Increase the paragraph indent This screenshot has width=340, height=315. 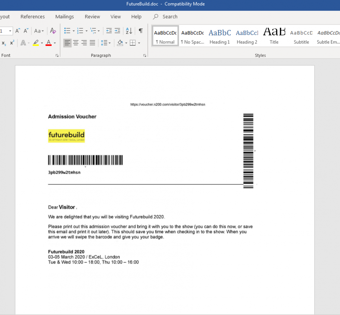pyautogui.click(x=117, y=31)
